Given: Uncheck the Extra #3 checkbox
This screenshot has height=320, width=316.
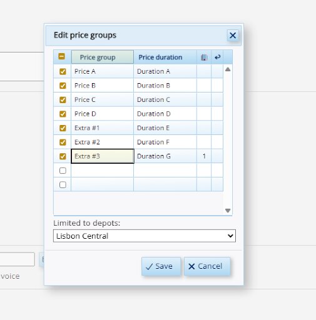Looking at the screenshot, I should click(63, 156).
